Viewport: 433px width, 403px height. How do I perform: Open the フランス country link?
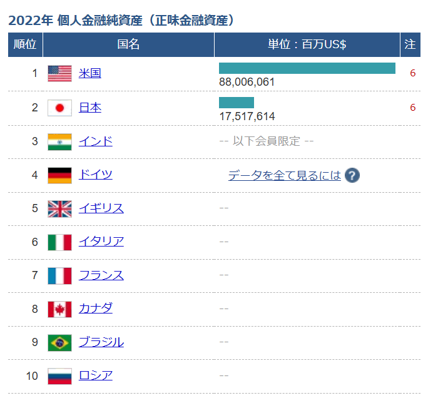tap(101, 275)
